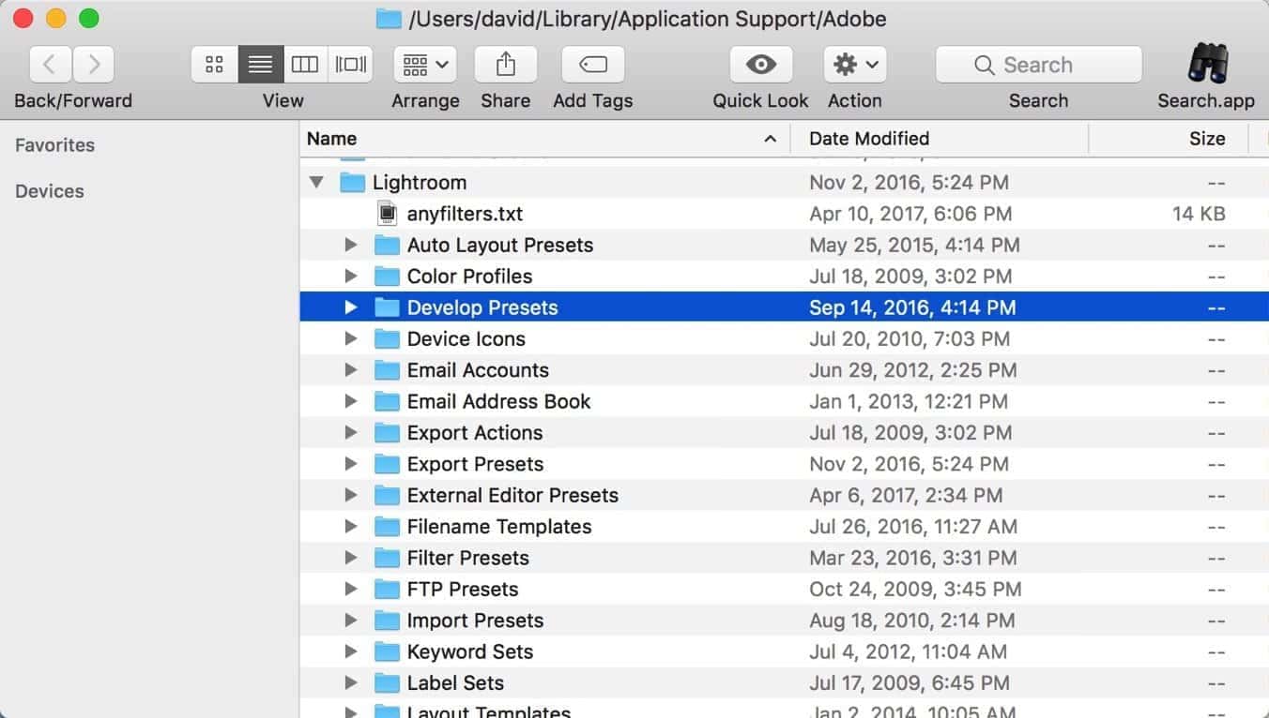Select the External Editor Presets row name
The image size is (1269, 718).
point(512,495)
